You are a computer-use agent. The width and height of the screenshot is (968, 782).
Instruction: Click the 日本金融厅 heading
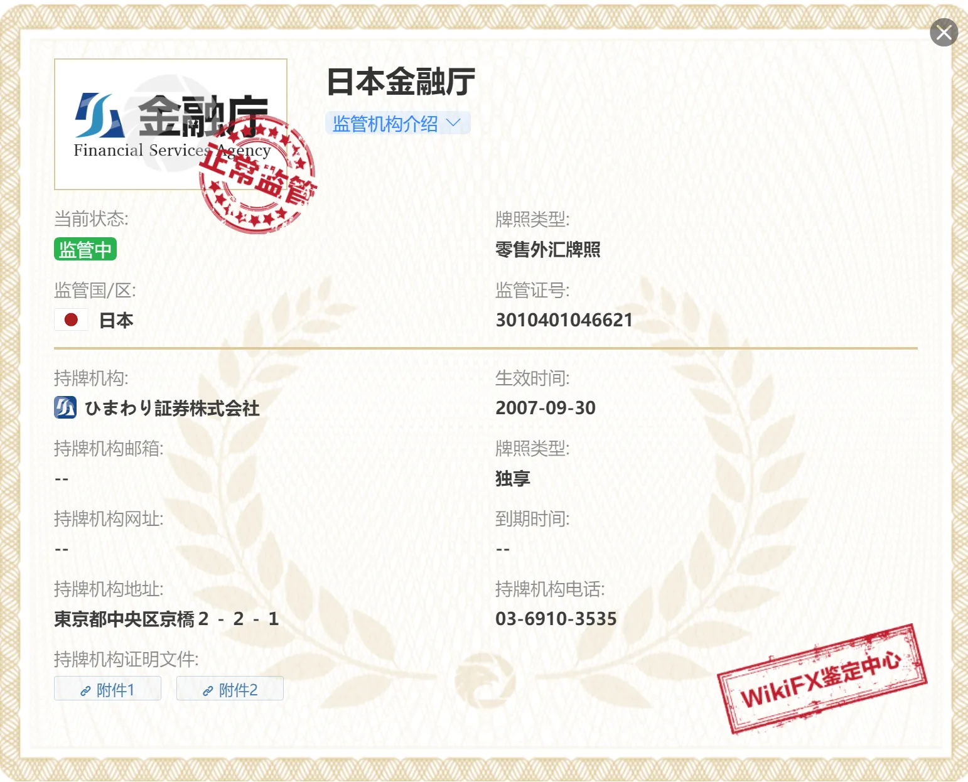tap(401, 82)
